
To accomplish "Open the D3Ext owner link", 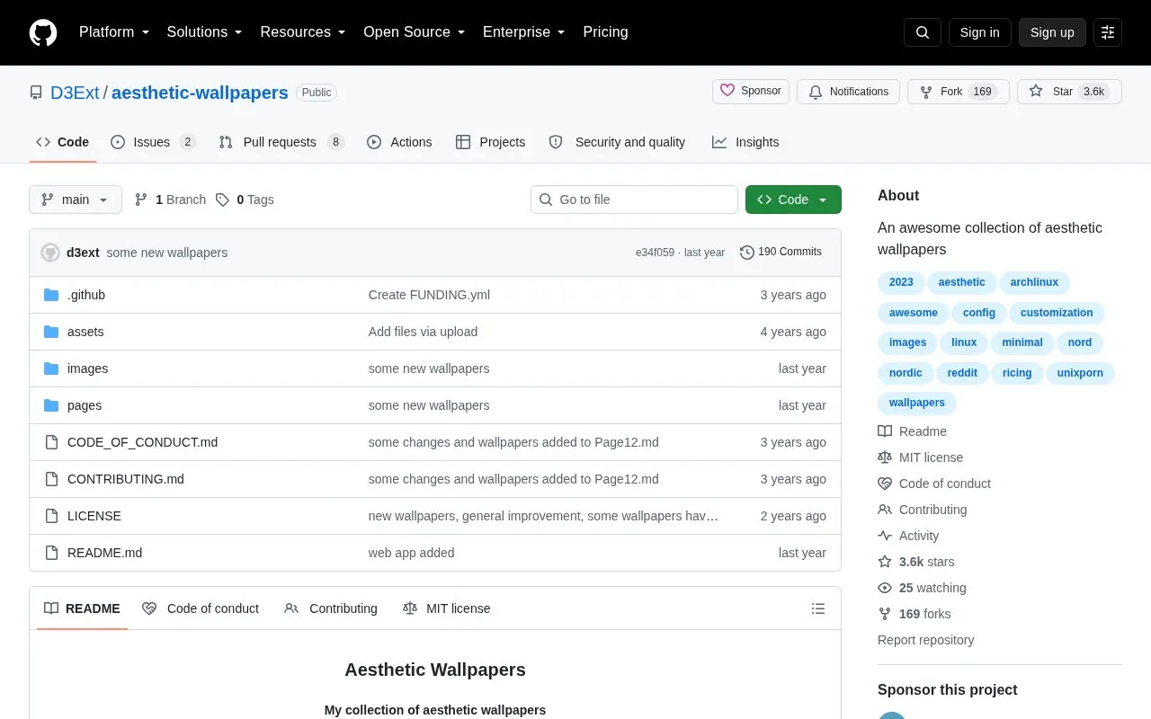I will point(75,93).
